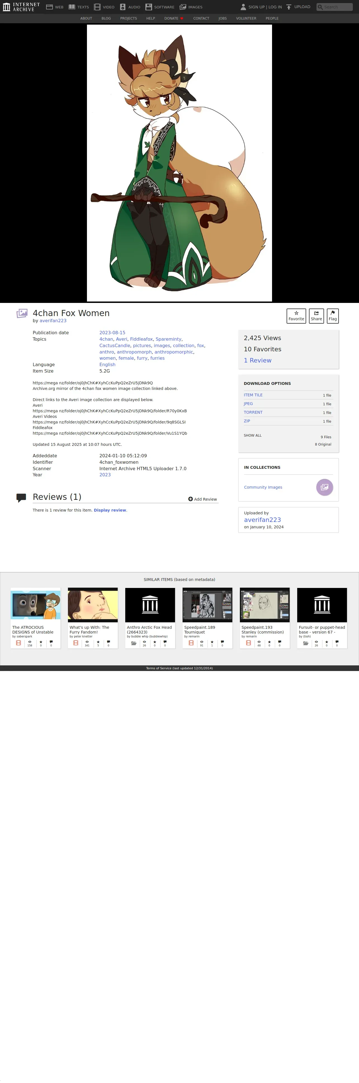Open the Software floppy disk icon
The width and height of the screenshot is (359, 1083).
pos(149,7)
